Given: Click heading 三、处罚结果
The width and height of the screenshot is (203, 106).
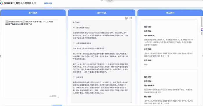Looking at the screenshot, I should [78, 77].
